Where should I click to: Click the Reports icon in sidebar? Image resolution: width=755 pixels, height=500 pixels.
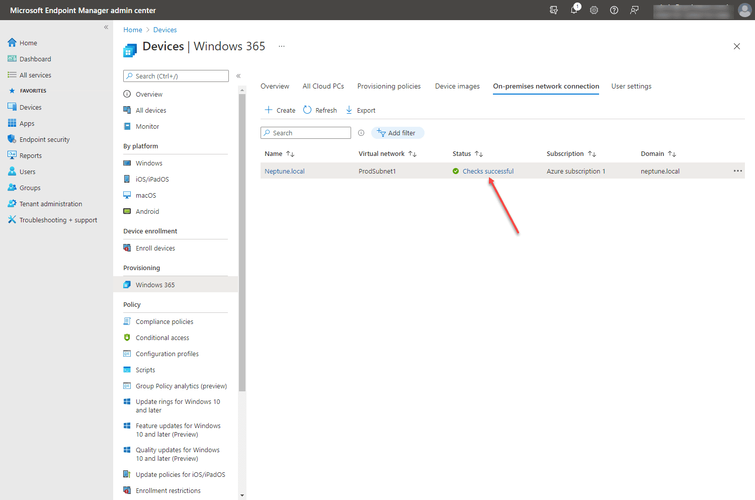point(12,155)
